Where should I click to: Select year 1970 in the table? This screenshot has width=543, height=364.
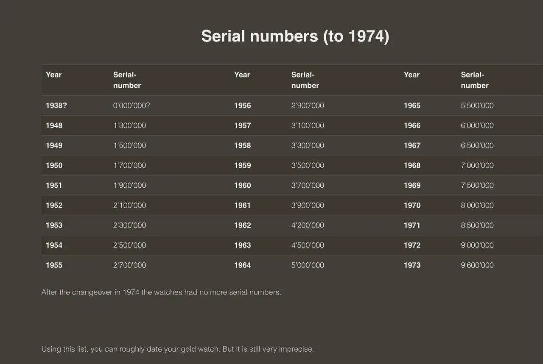coord(412,205)
